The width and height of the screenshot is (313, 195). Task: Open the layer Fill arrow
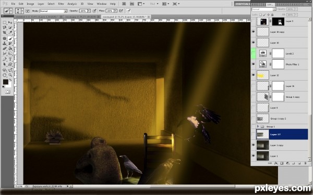(296, 15)
